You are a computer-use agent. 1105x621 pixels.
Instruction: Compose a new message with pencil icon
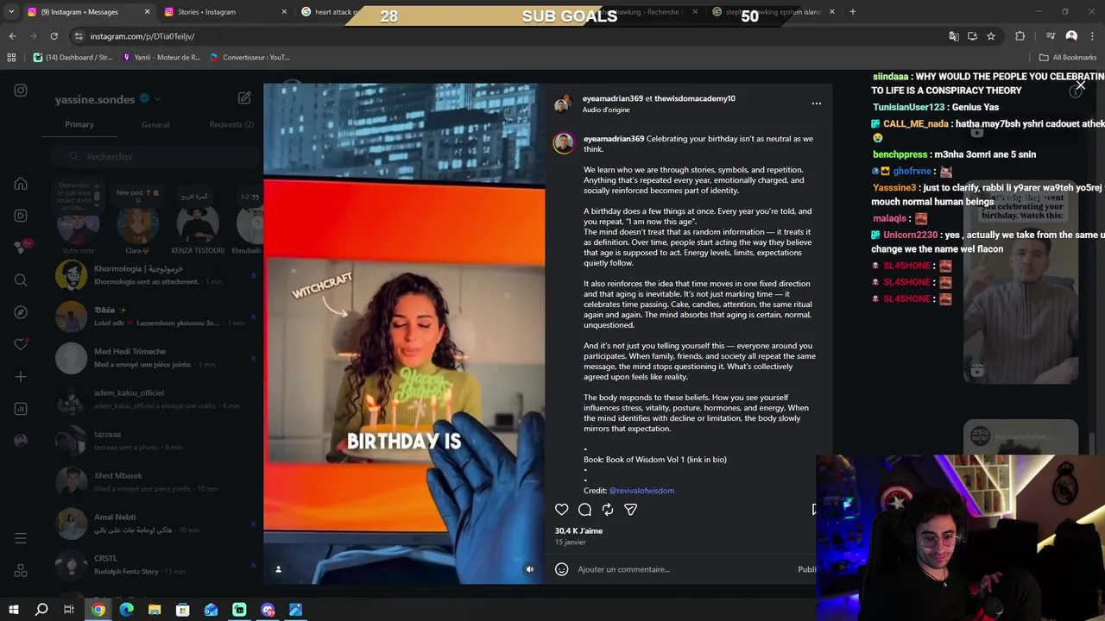244,98
